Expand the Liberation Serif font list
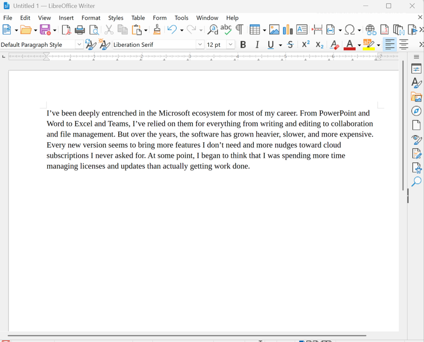This screenshot has width=424, height=342. [200, 45]
